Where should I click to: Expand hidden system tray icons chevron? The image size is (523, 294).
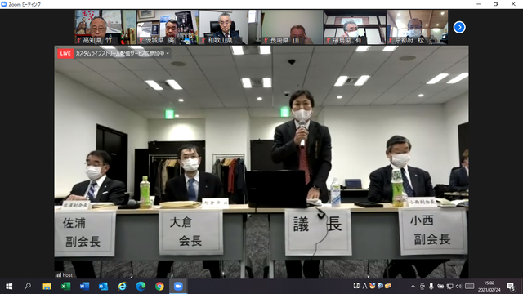pyautogui.click(x=413, y=287)
